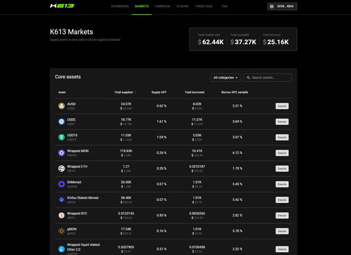Click the USDC token icon
The image size is (351, 255).
[61, 122]
